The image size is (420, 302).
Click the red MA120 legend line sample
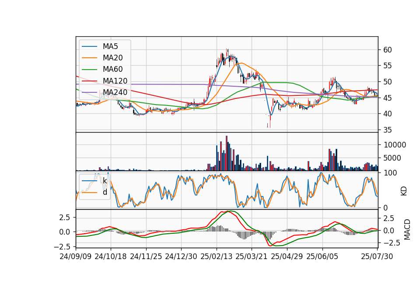click(89, 81)
